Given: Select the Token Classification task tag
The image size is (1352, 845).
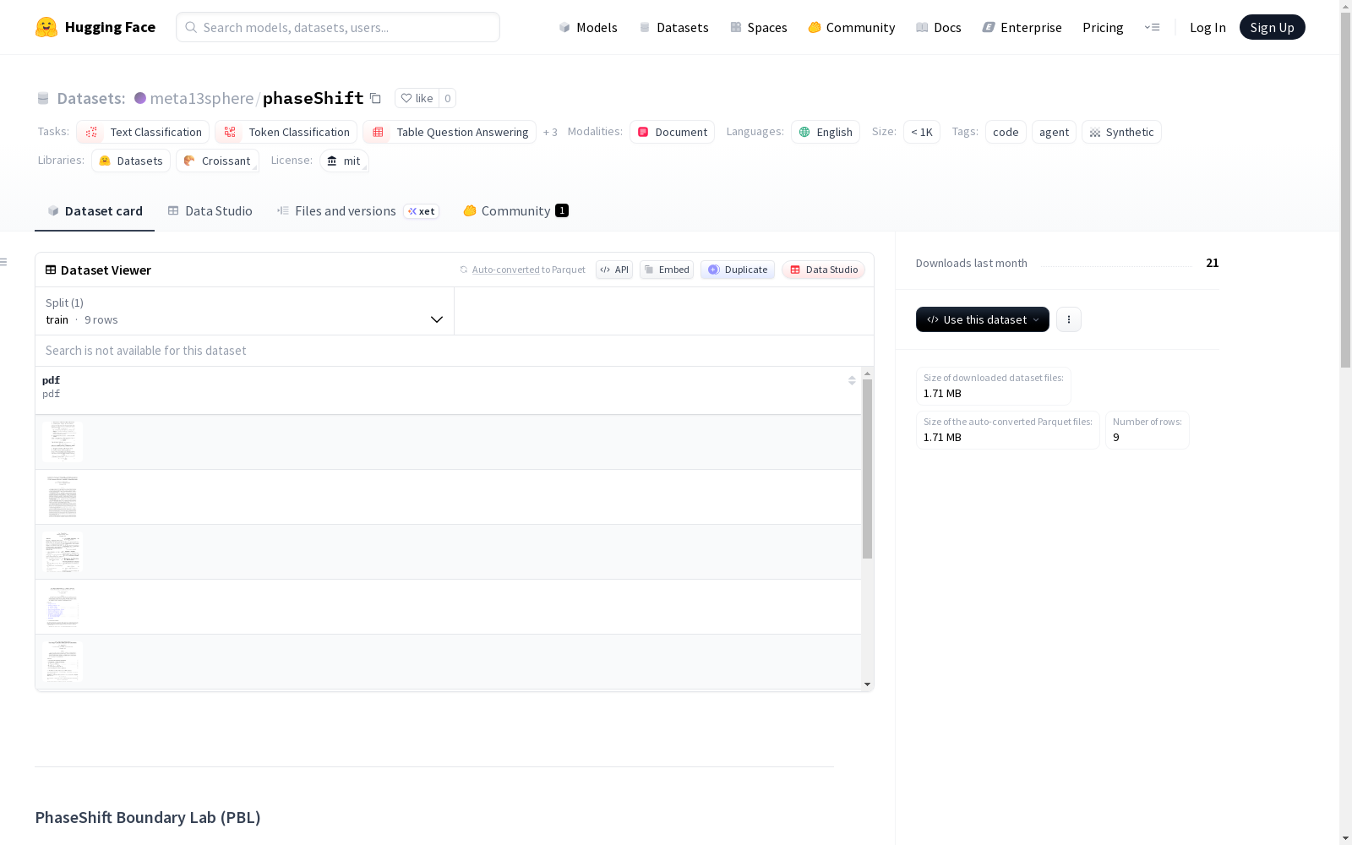Looking at the screenshot, I should (x=286, y=132).
